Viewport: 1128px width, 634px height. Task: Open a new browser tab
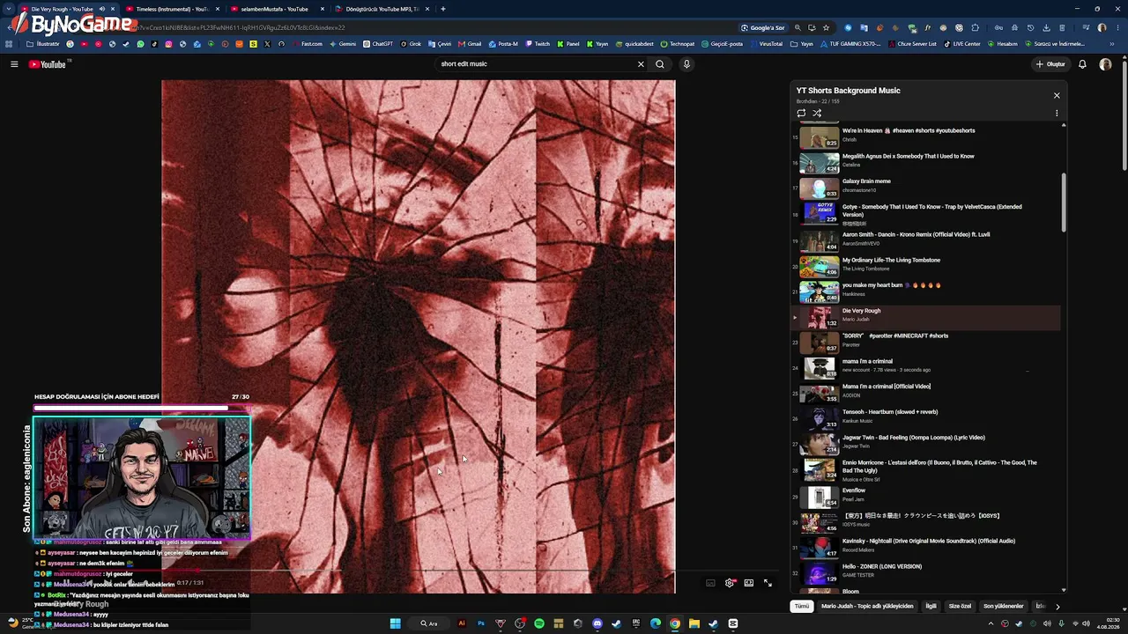point(442,9)
